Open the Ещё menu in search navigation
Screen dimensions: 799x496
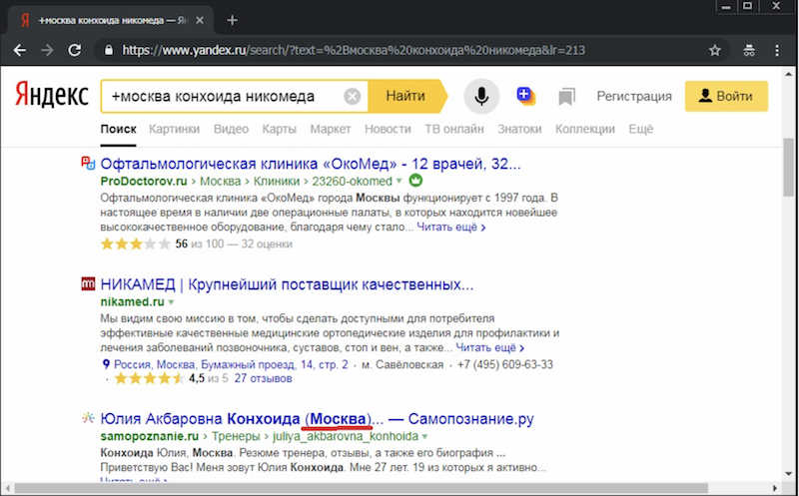click(640, 129)
